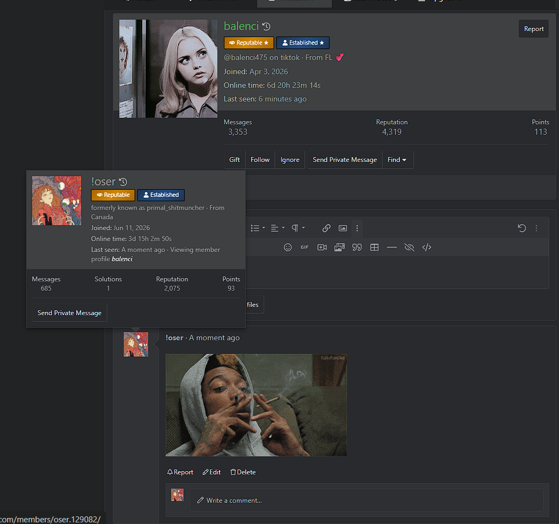Report the balenci profile
559x524 pixels.
tap(533, 29)
